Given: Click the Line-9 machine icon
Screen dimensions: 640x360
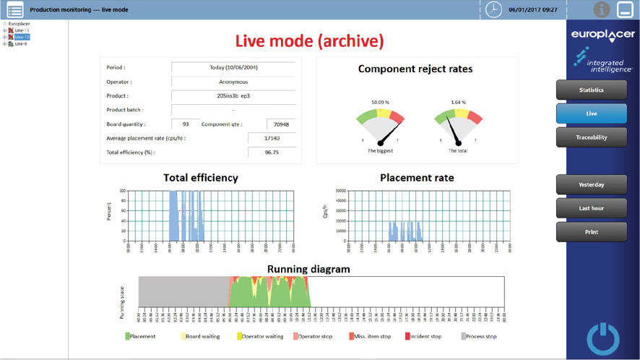Looking at the screenshot, I should click(11, 43).
